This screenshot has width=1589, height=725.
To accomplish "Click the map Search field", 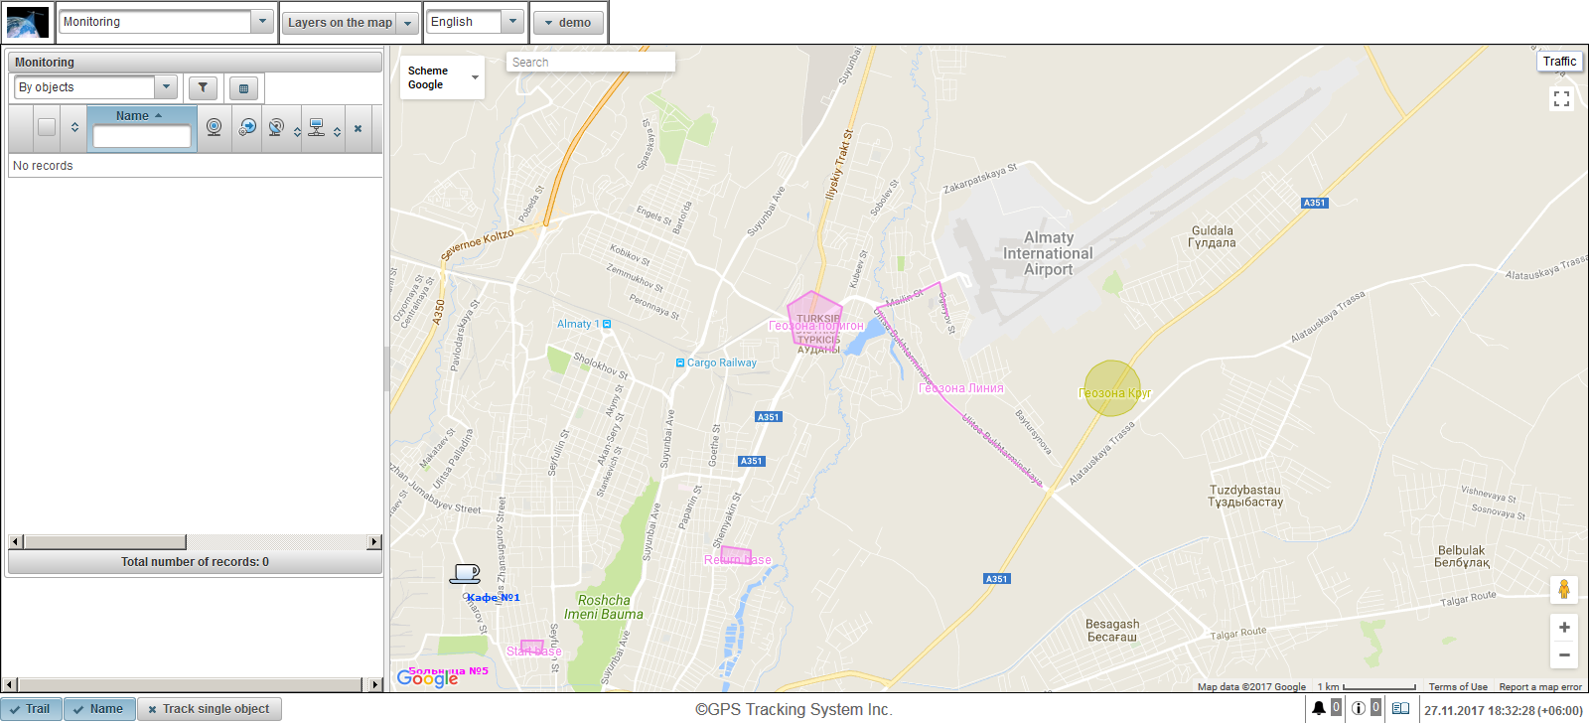I will click(x=590, y=63).
